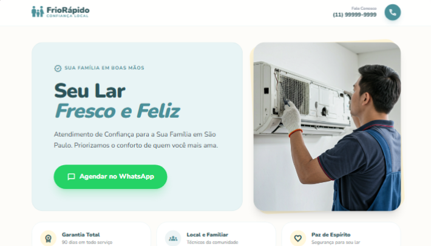Click the Garantia Total card title
Viewport: 431px width, 246px height.
click(81, 234)
